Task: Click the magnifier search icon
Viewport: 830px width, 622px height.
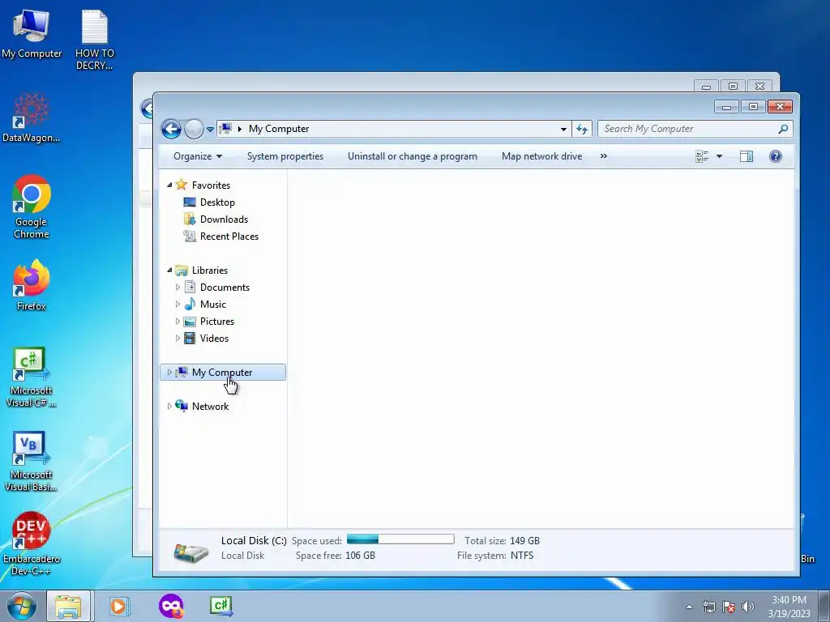Action: pos(784,129)
